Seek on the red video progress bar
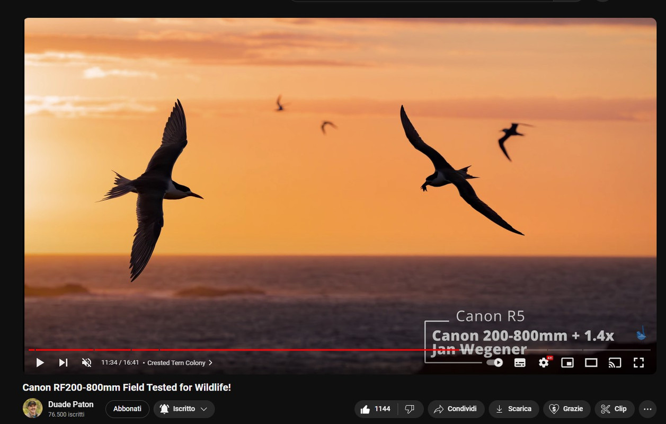666x424 pixels. tap(339, 350)
